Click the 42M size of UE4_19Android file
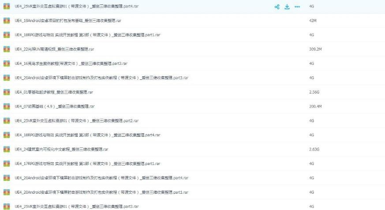The width and height of the screenshot is (385, 210). (x=313, y=21)
